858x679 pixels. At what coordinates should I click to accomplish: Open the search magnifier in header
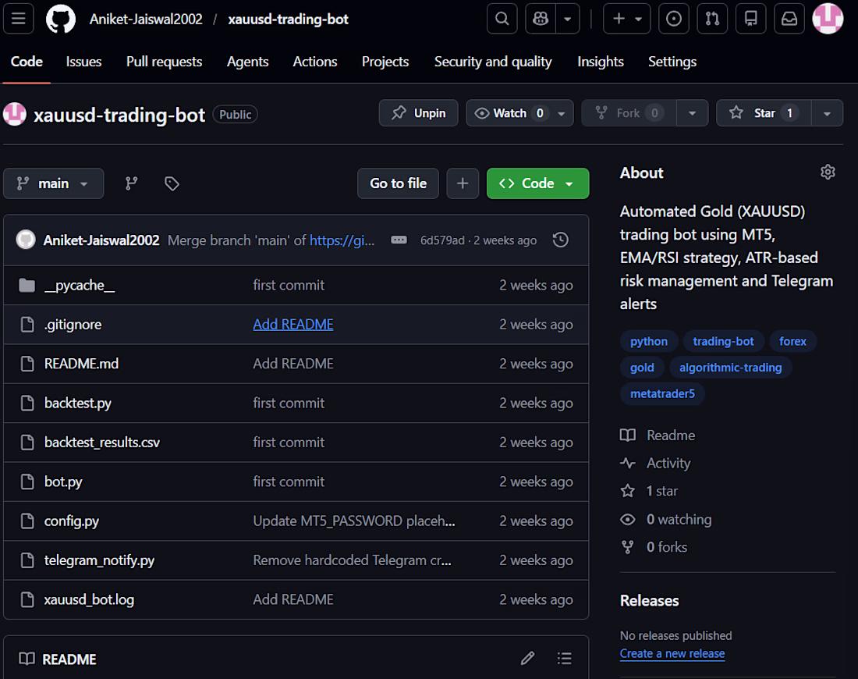click(x=502, y=19)
